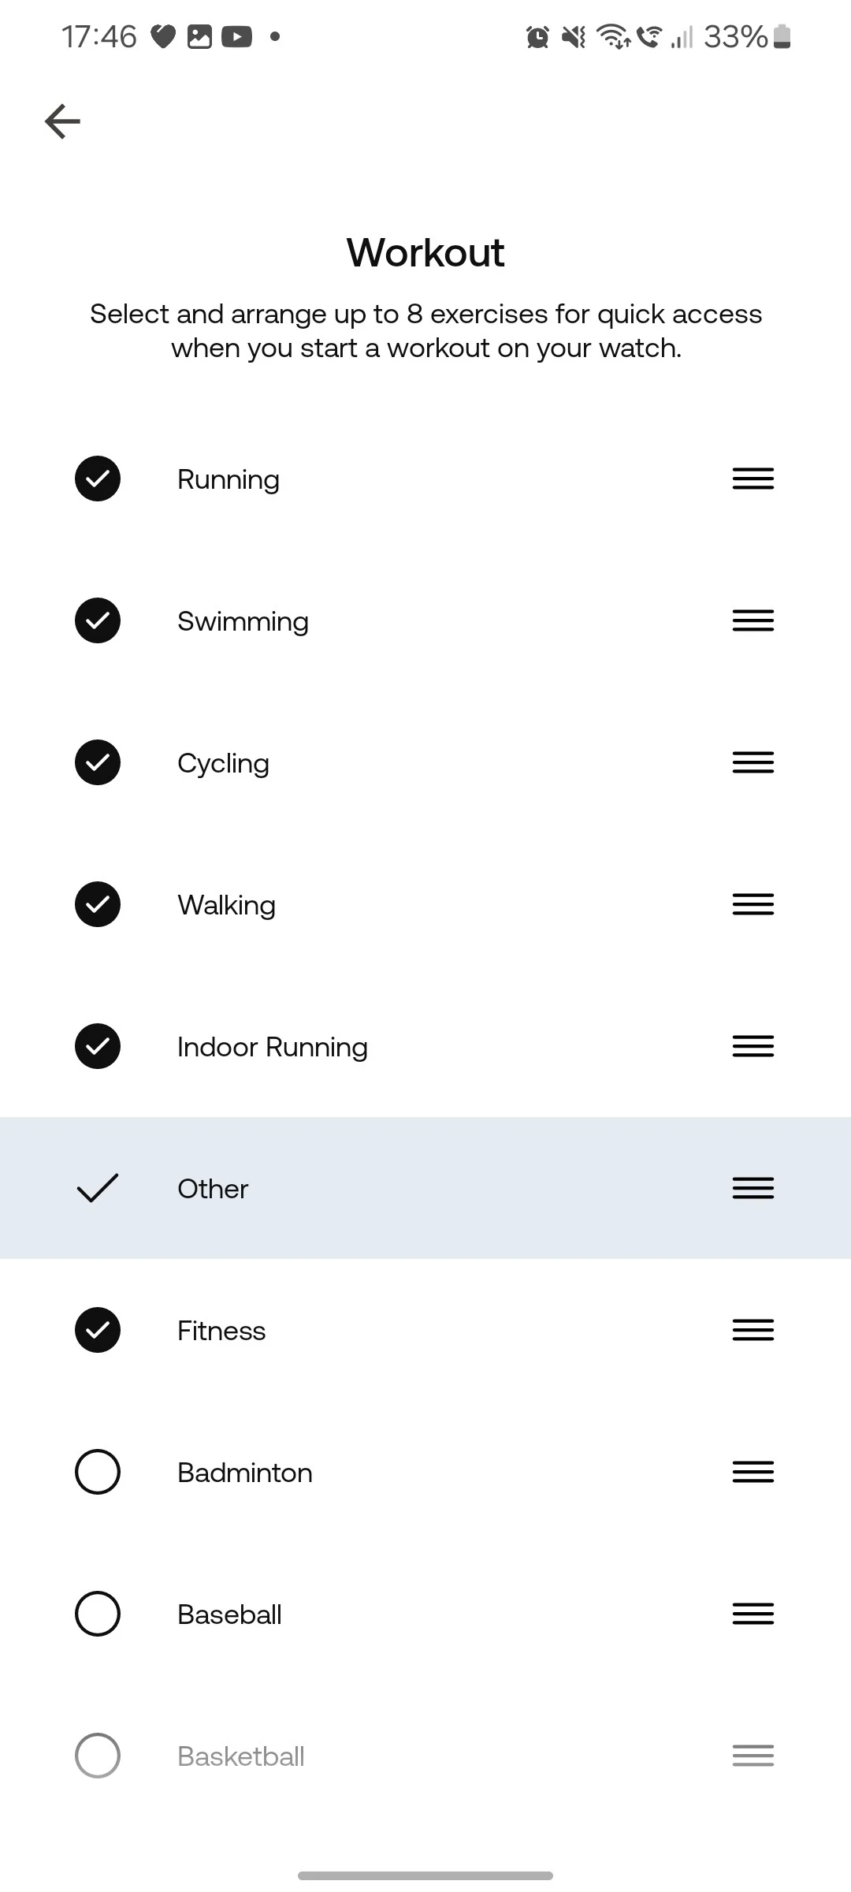Tap the Swimming exercise label
The image size is (851, 1892).
coord(243,621)
